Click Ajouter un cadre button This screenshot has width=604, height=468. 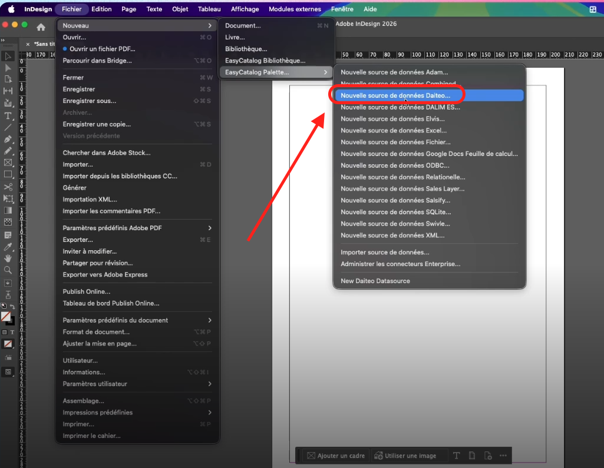[336, 456]
